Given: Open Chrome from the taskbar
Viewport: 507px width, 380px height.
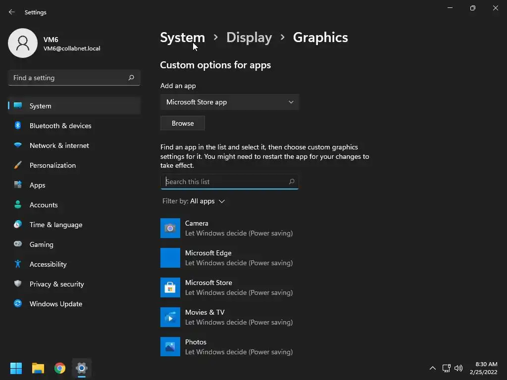Looking at the screenshot, I should pyautogui.click(x=60, y=368).
